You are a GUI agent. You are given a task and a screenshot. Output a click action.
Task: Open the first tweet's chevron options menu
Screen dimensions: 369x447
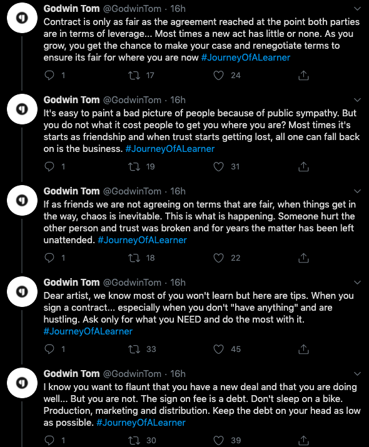[x=357, y=9]
